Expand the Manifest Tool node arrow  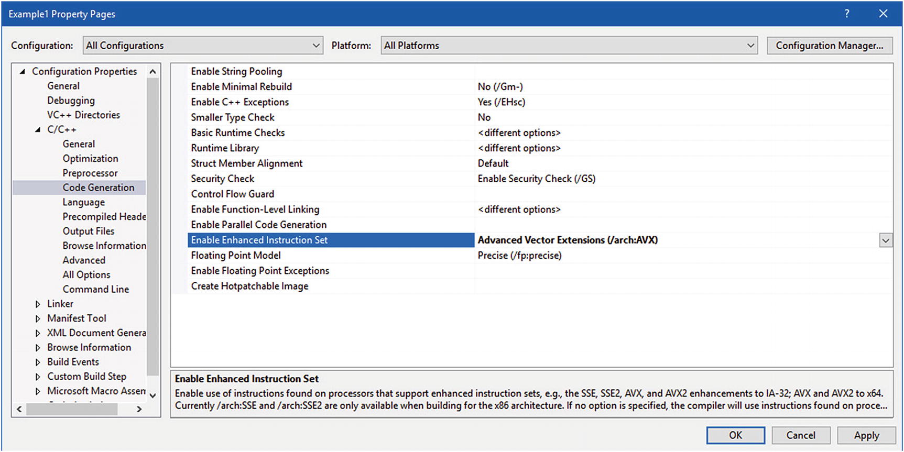pos(38,318)
